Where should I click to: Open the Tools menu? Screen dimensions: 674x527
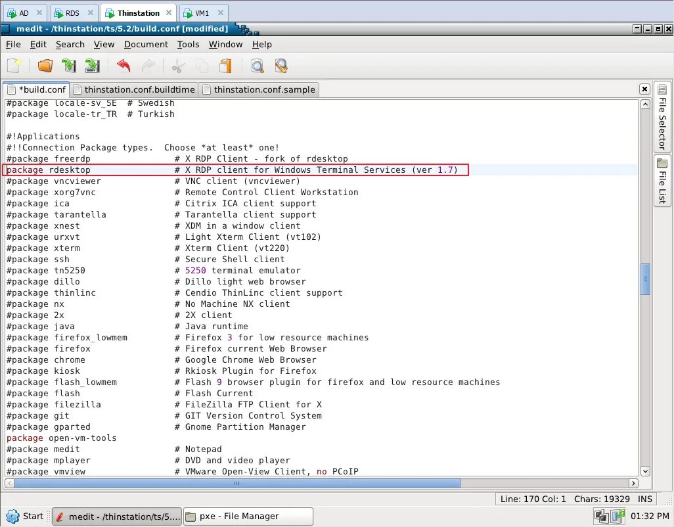click(x=189, y=44)
